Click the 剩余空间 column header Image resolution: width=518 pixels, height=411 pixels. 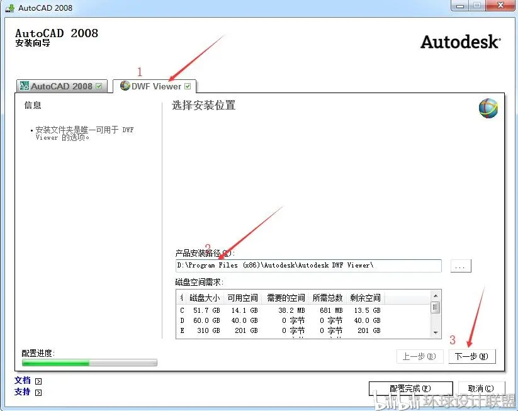pos(366,298)
